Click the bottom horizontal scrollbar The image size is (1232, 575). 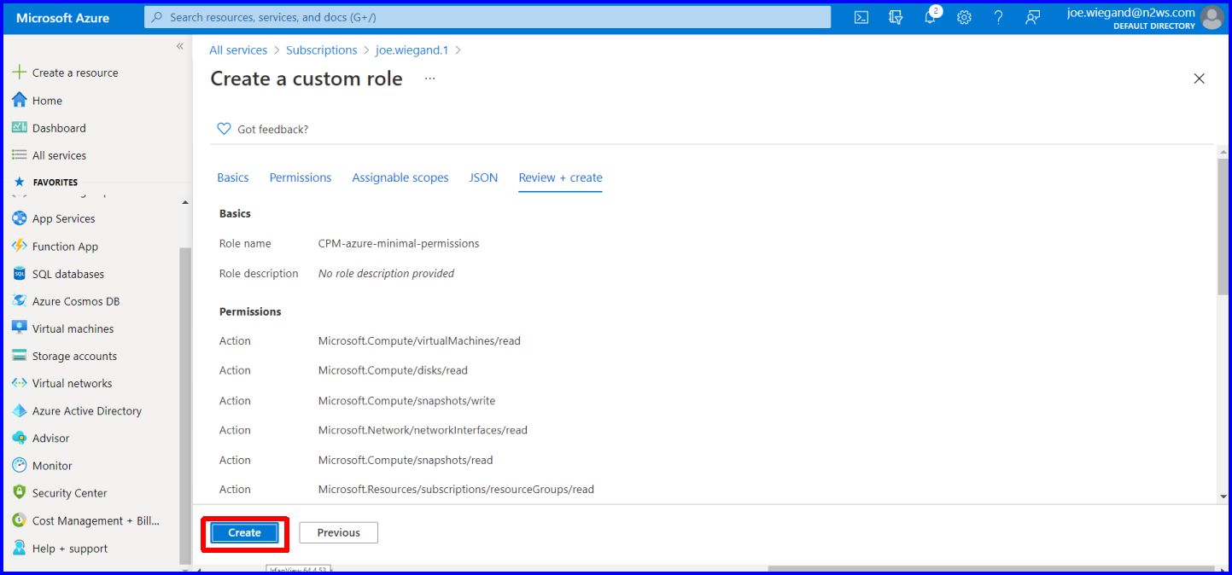click(x=990, y=569)
